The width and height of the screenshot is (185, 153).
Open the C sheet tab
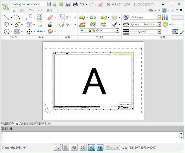[32, 123]
